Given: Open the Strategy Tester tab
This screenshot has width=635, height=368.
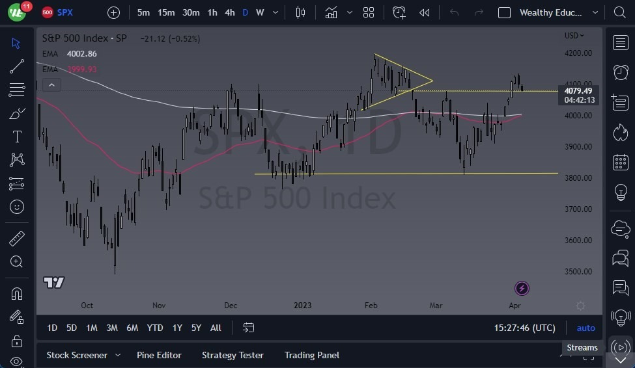Looking at the screenshot, I should pos(233,355).
